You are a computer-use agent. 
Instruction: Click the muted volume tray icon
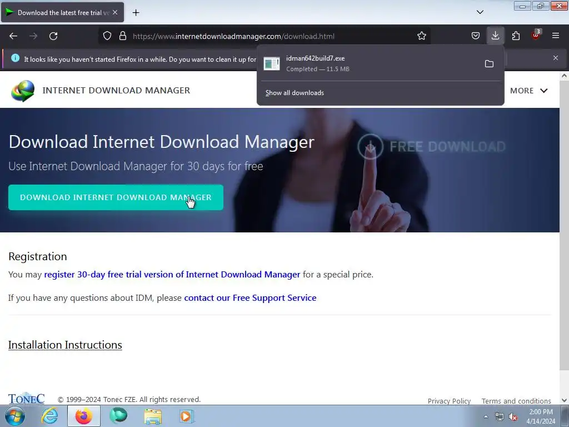(x=513, y=417)
